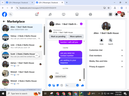
Task: Click the Chrome Labs flask icon
Action: pyautogui.click(x=115, y=8)
